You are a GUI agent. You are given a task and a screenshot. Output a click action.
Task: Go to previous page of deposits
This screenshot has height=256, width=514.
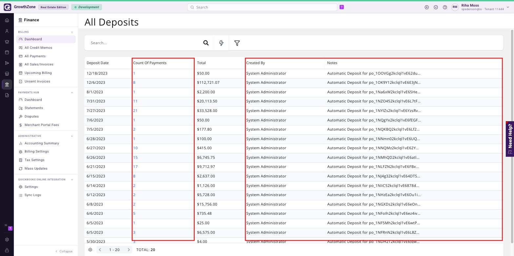[x=100, y=250]
